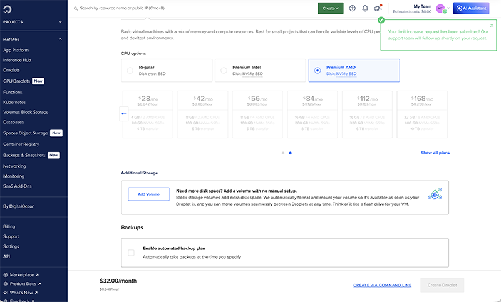Collapse the Manage section
Screen dimensions: 501x302
click(60, 39)
